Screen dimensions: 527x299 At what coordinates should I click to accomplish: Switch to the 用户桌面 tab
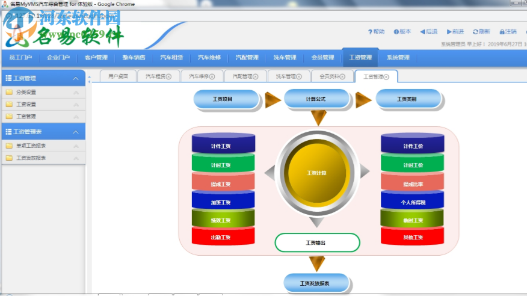point(119,76)
